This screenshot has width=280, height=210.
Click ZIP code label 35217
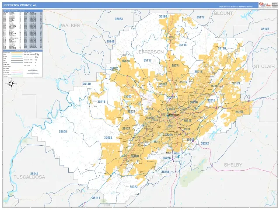pos(183,82)
